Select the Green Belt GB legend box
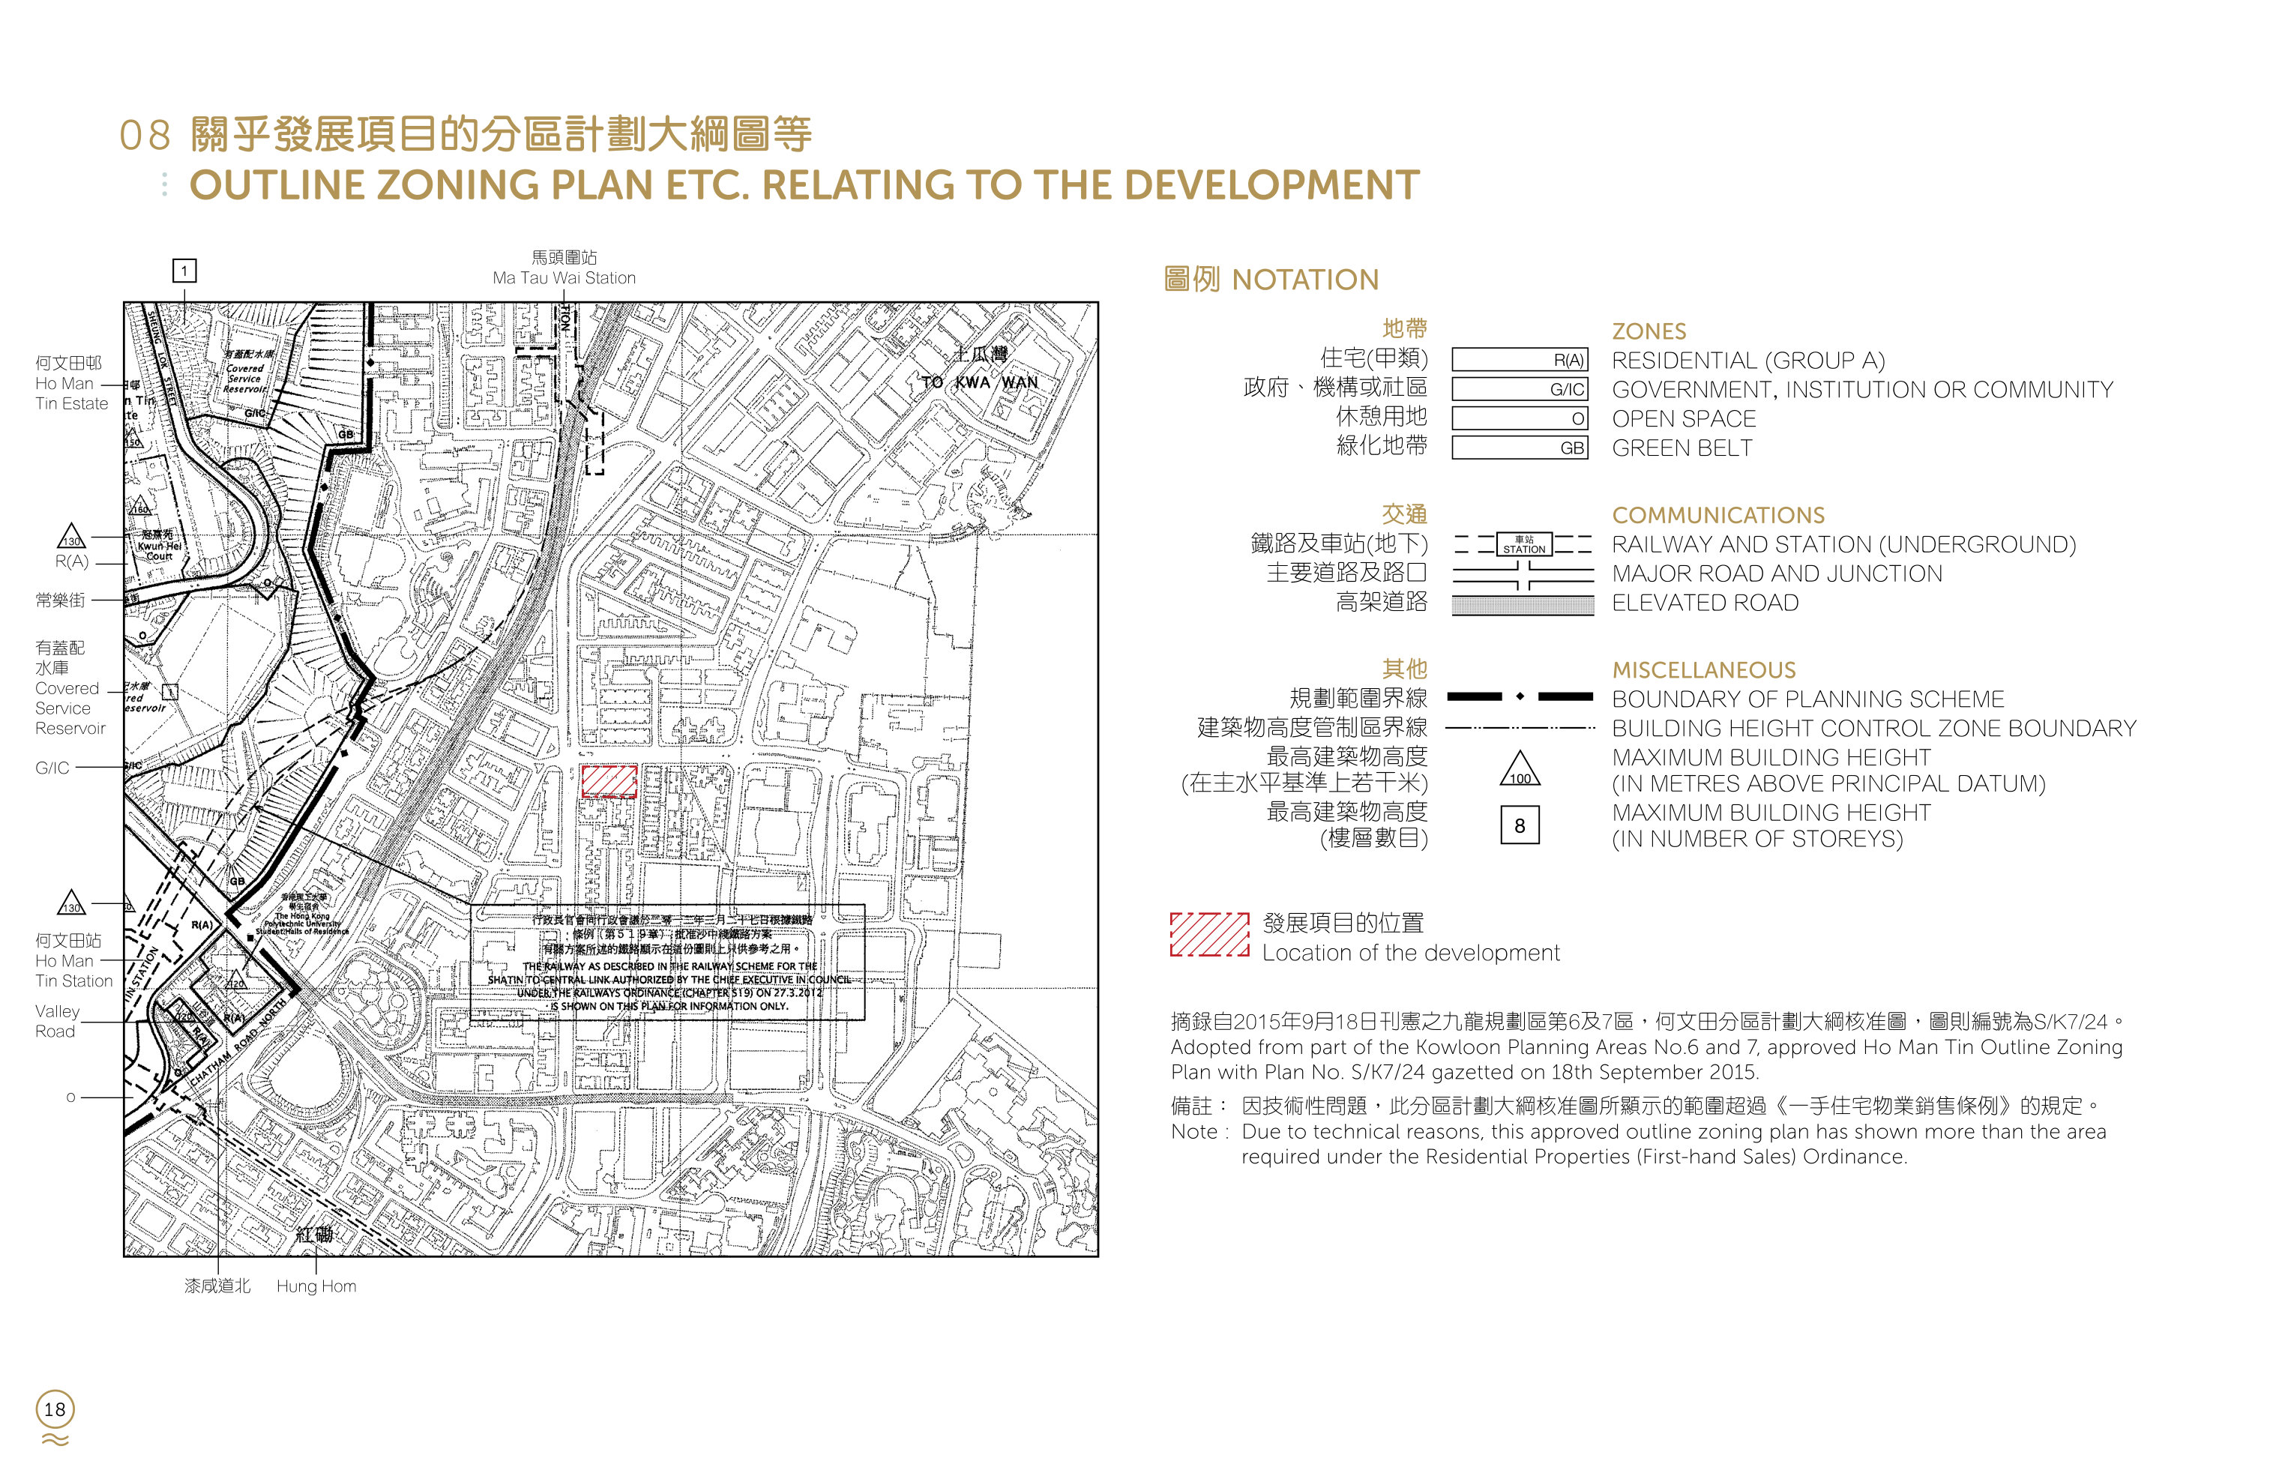 pos(1520,448)
